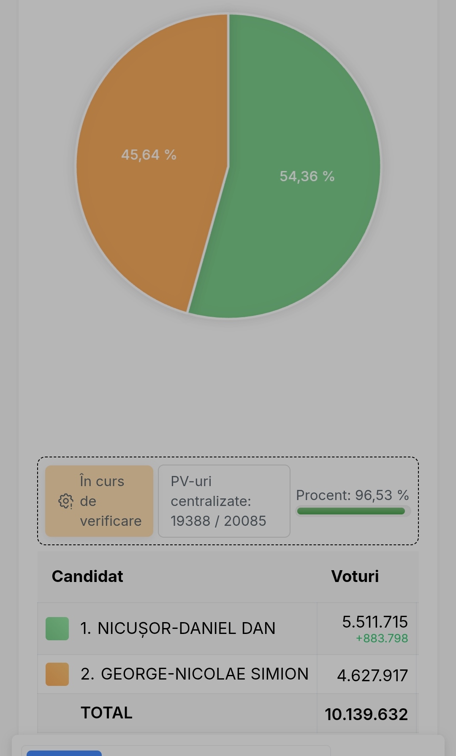Tap the 45,64 % pie label
This screenshot has height=756, width=456.
(x=149, y=155)
